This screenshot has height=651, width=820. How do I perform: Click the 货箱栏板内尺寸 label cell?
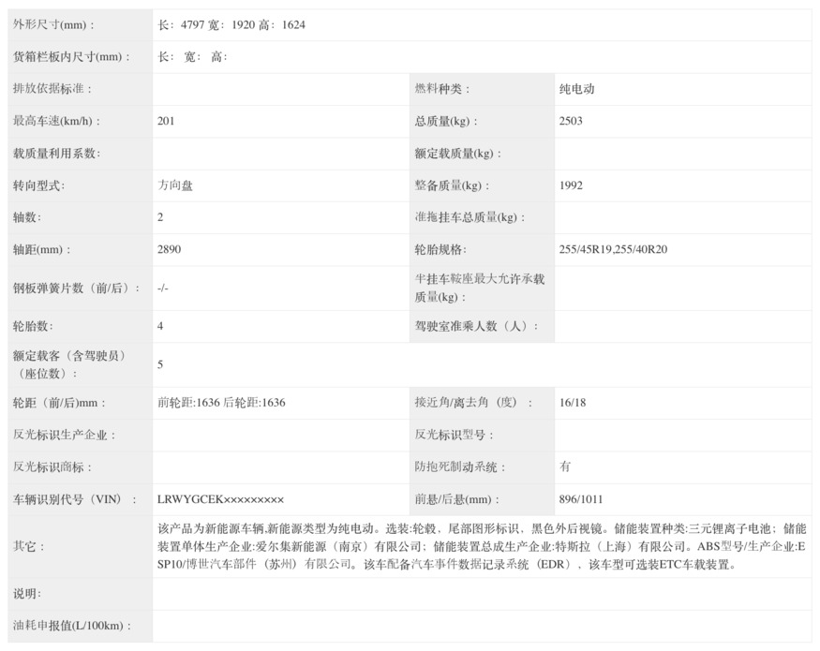tap(80, 57)
